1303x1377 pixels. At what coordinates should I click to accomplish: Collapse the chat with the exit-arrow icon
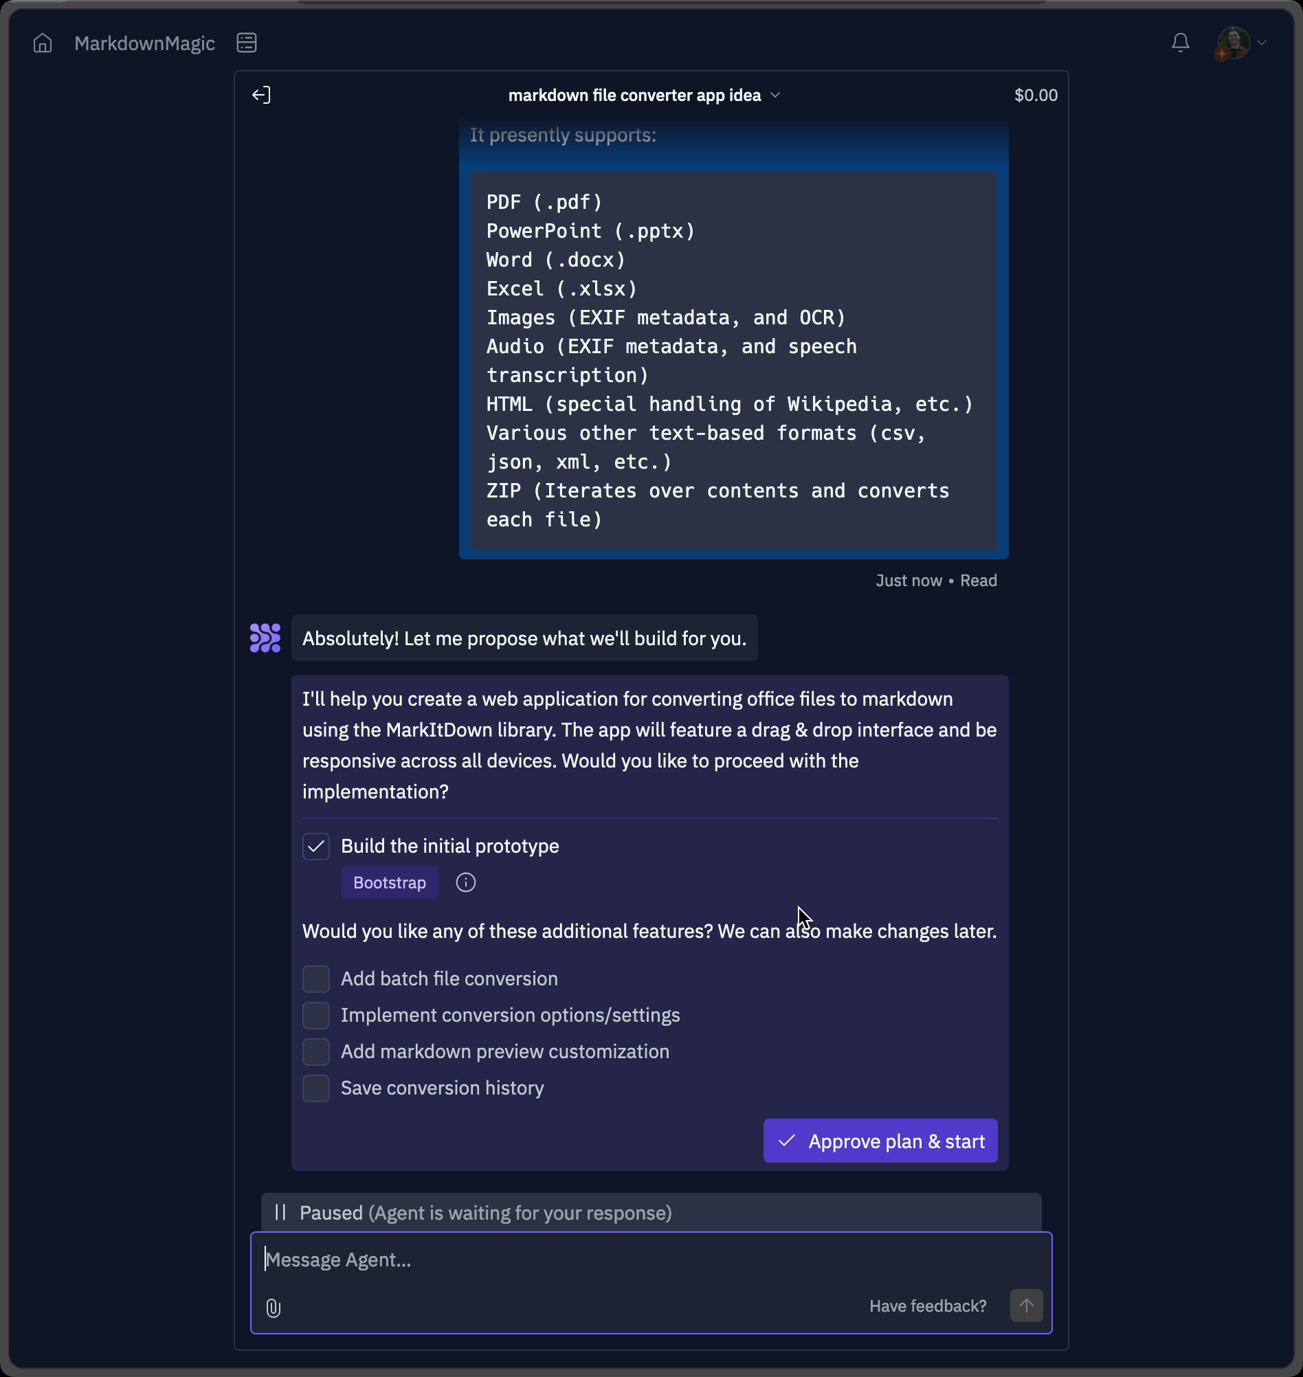point(261,95)
